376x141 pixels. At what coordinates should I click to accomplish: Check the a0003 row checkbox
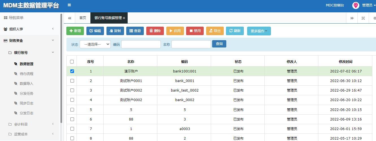click(72, 129)
